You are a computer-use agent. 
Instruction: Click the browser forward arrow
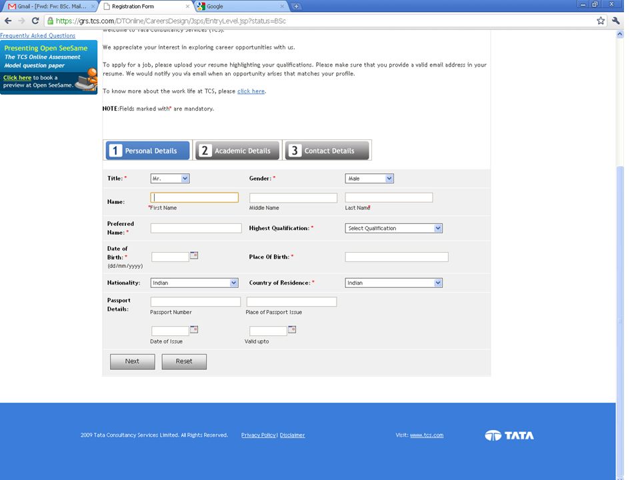(x=21, y=21)
